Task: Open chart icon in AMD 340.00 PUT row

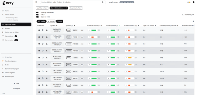Action: click(47, 64)
